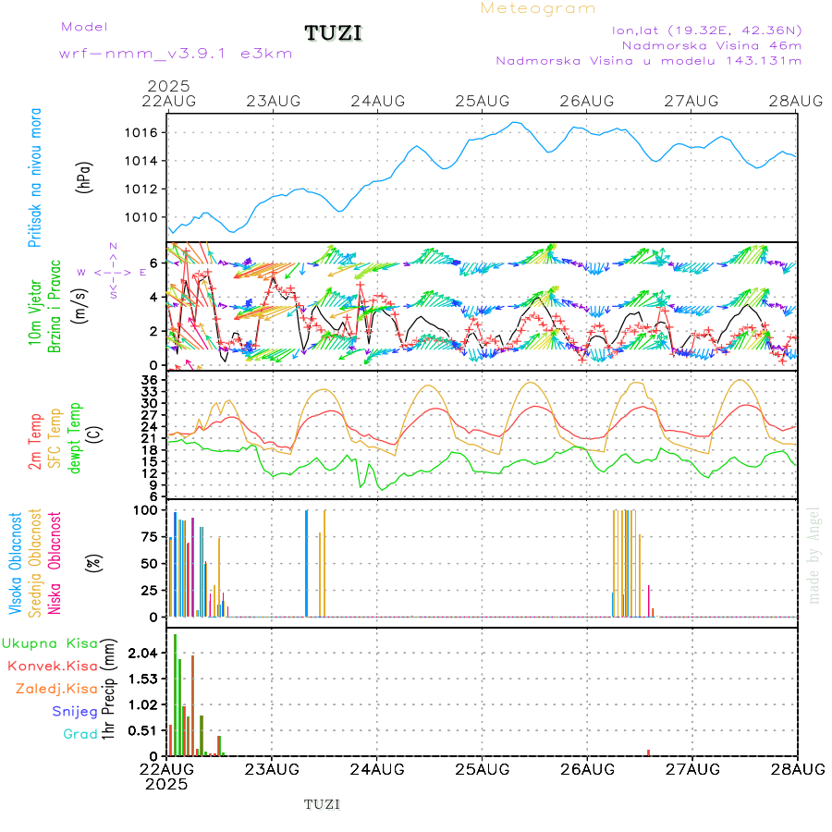The image size is (832, 832).
Task: Click the bold TUZI title at top
Action: click(334, 34)
